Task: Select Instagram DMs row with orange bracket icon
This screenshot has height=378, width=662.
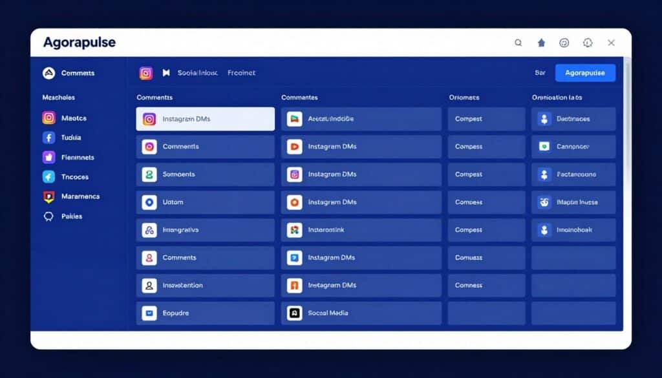Action: pos(361,286)
